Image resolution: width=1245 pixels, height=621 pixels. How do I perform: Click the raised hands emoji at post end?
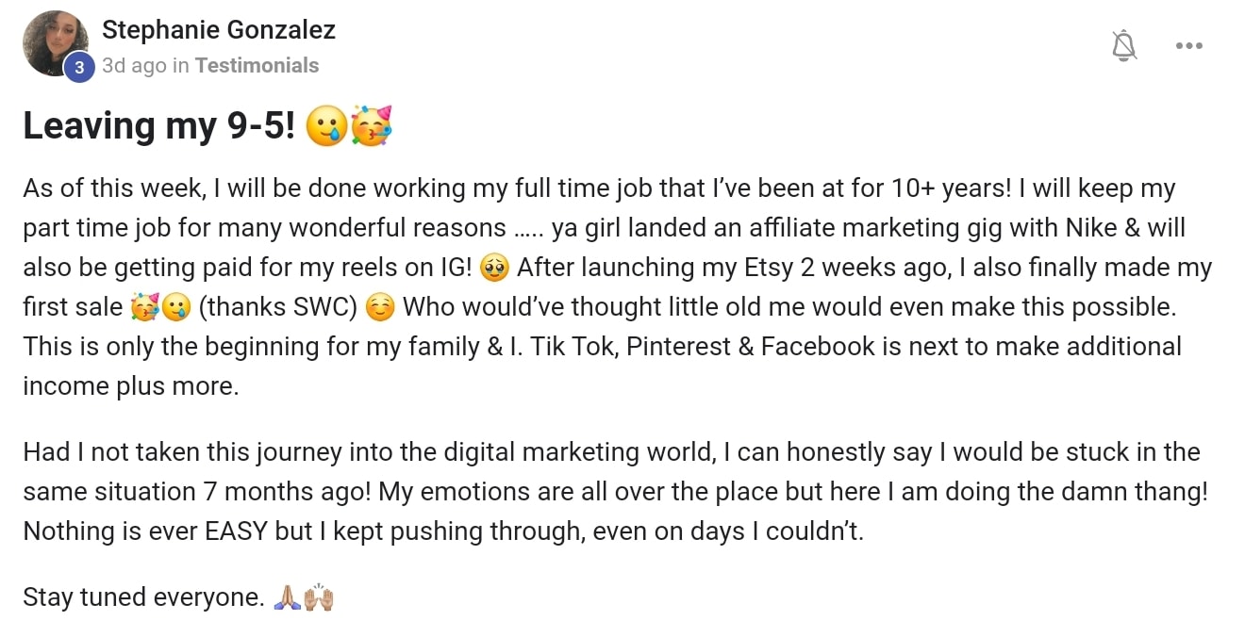[320, 597]
